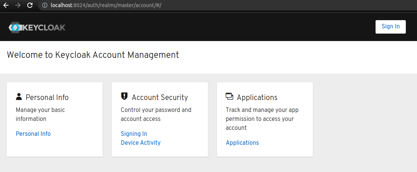Click the Account Security shield icon
417x172 pixels.
pyautogui.click(x=124, y=96)
